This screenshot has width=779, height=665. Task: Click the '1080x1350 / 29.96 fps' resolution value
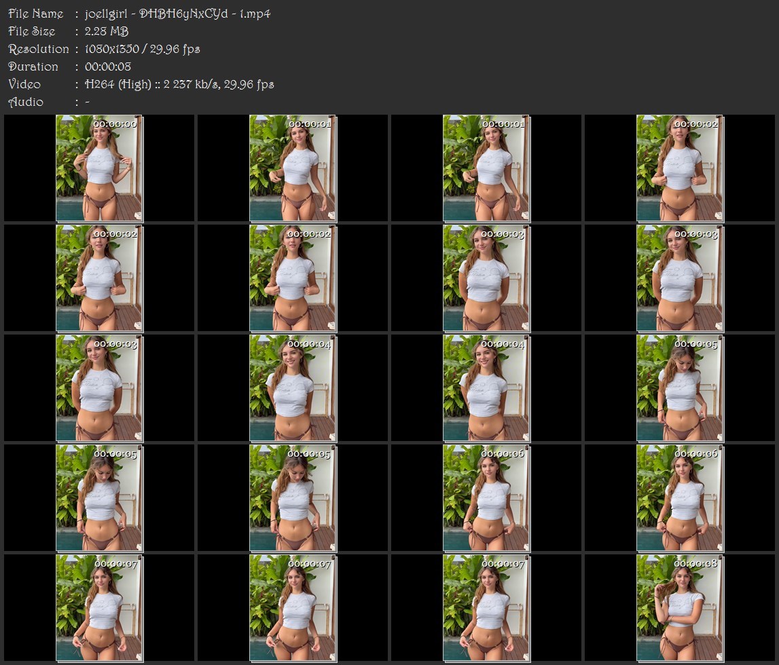coord(142,49)
